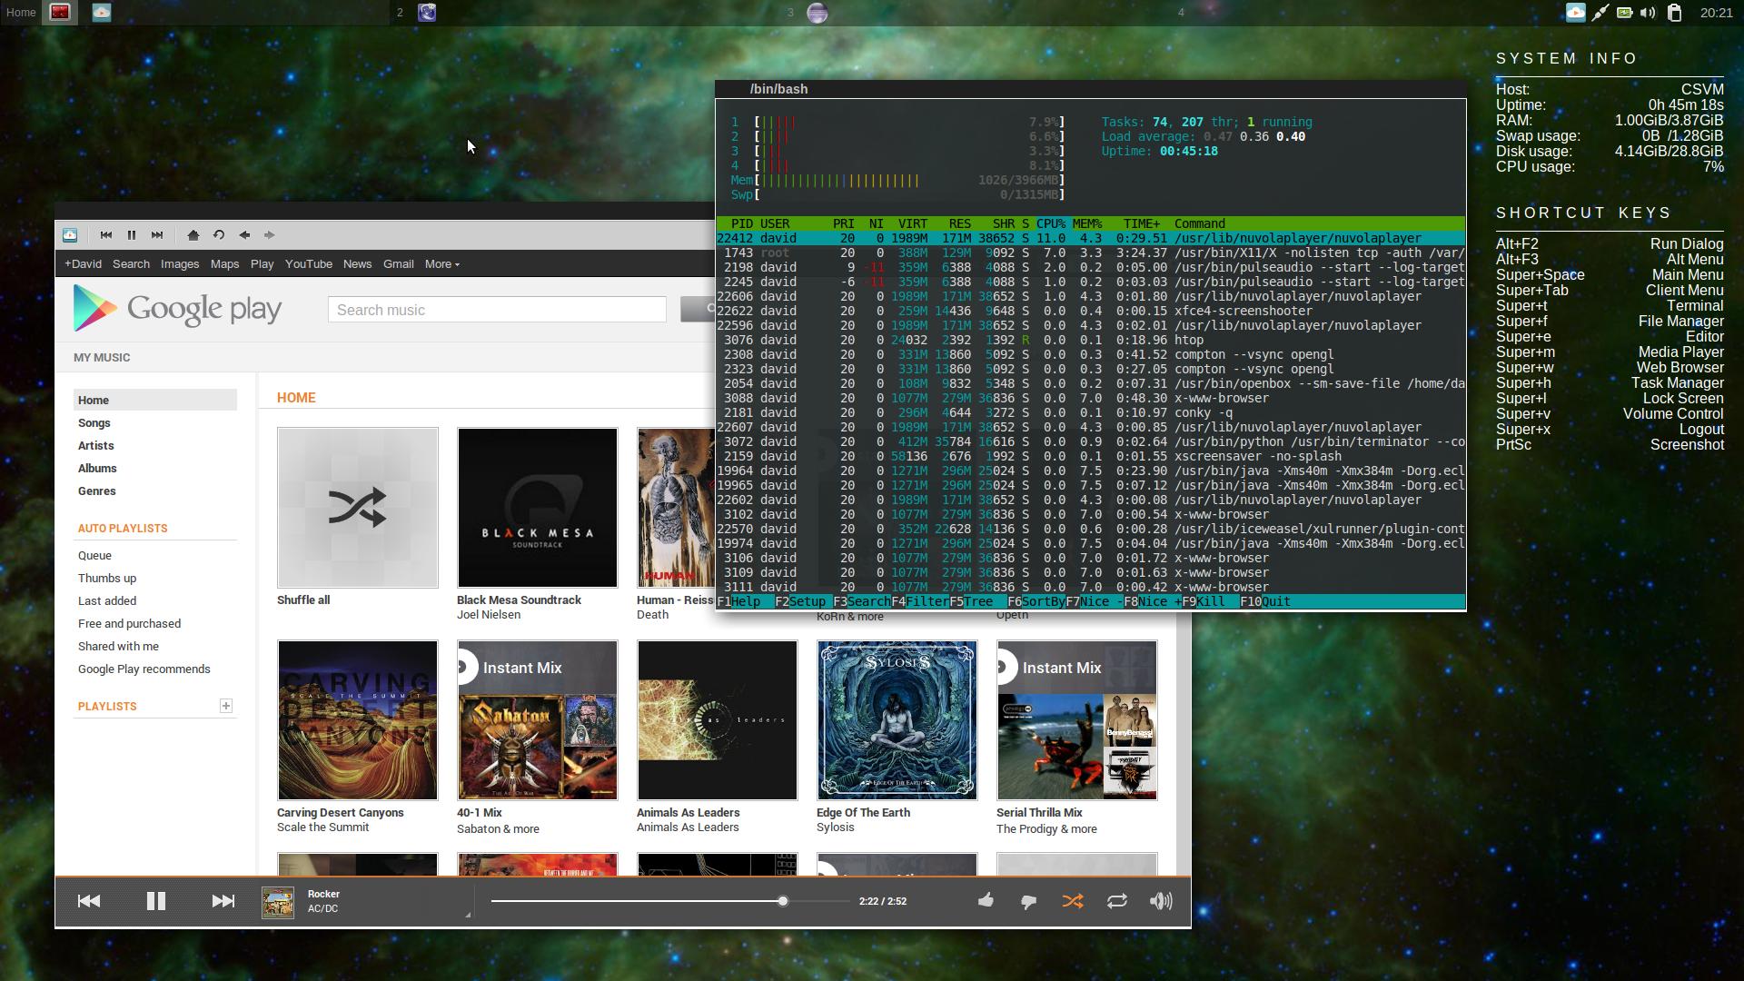
Task: Open Animals As Leaders album cover
Action: [x=718, y=720]
